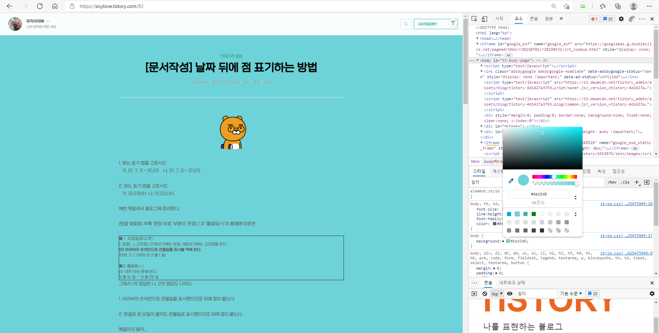
Task: Click the blog search magnifier icon
Action: pyautogui.click(x=406, y=24)
